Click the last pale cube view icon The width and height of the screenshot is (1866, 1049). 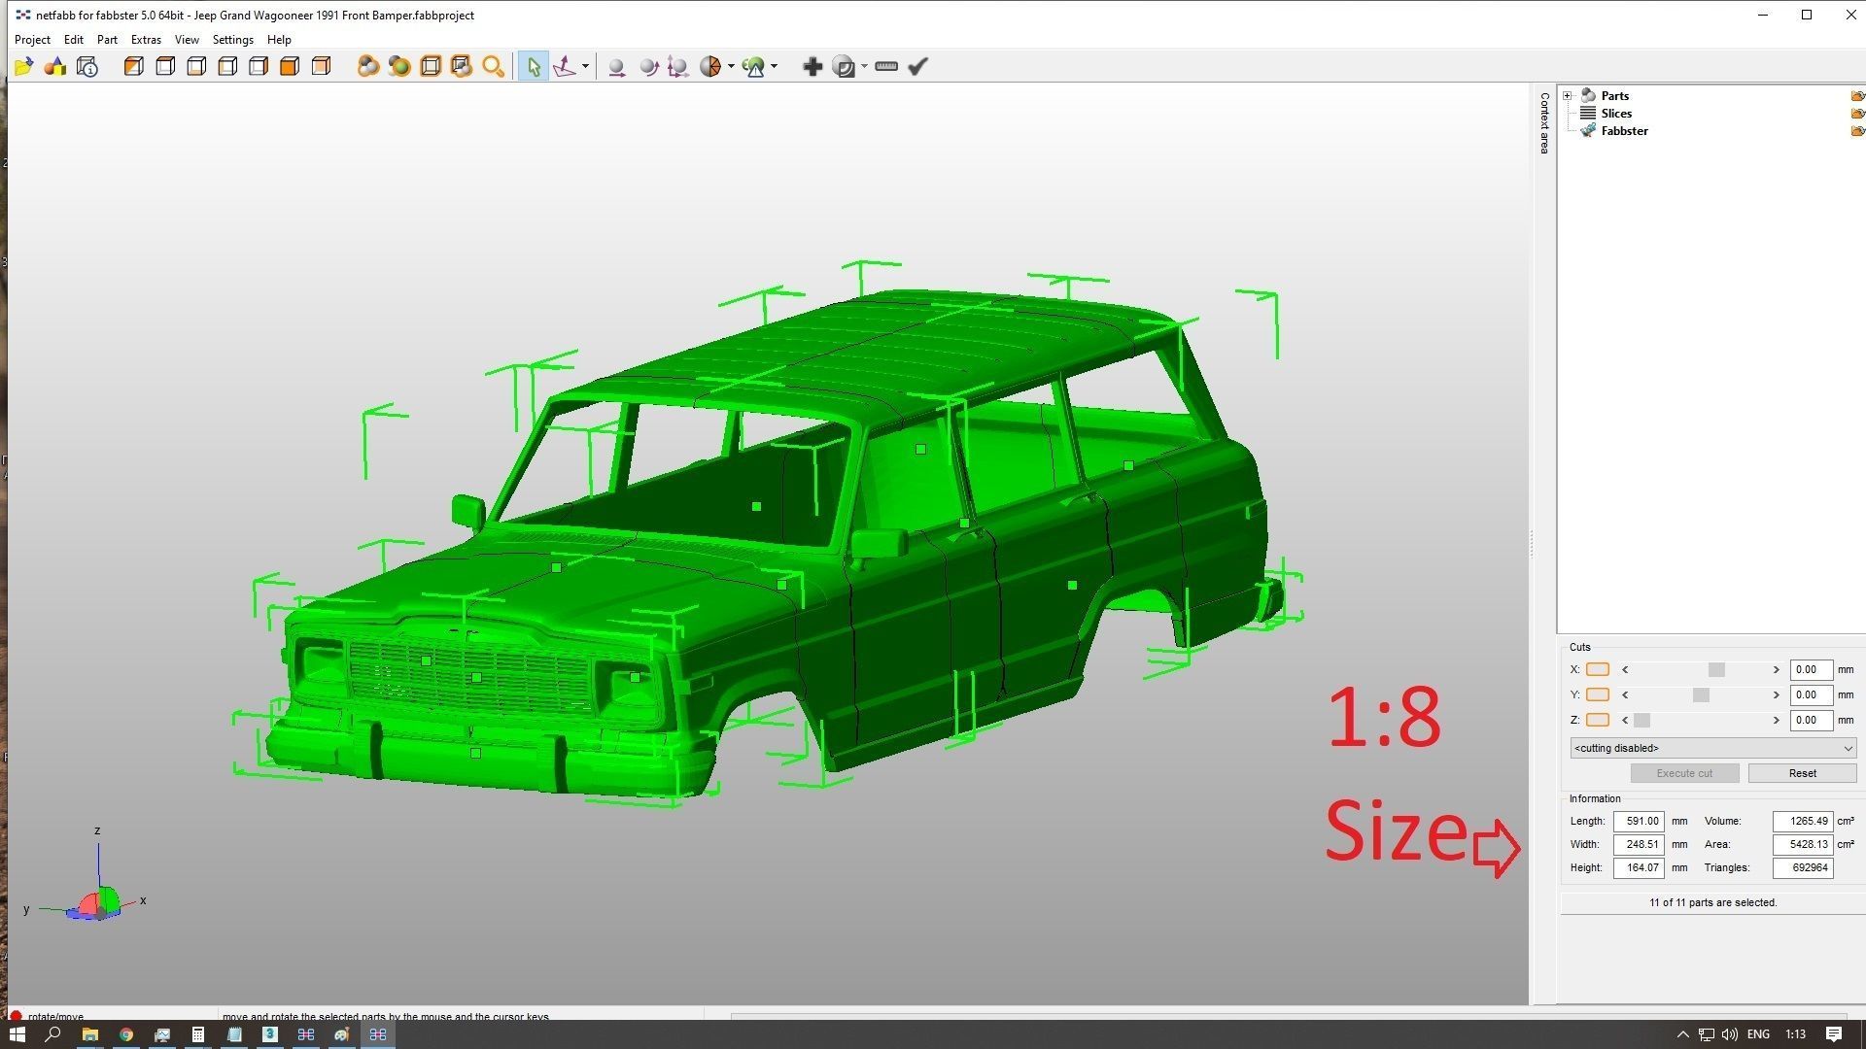[x=321, y=66]
